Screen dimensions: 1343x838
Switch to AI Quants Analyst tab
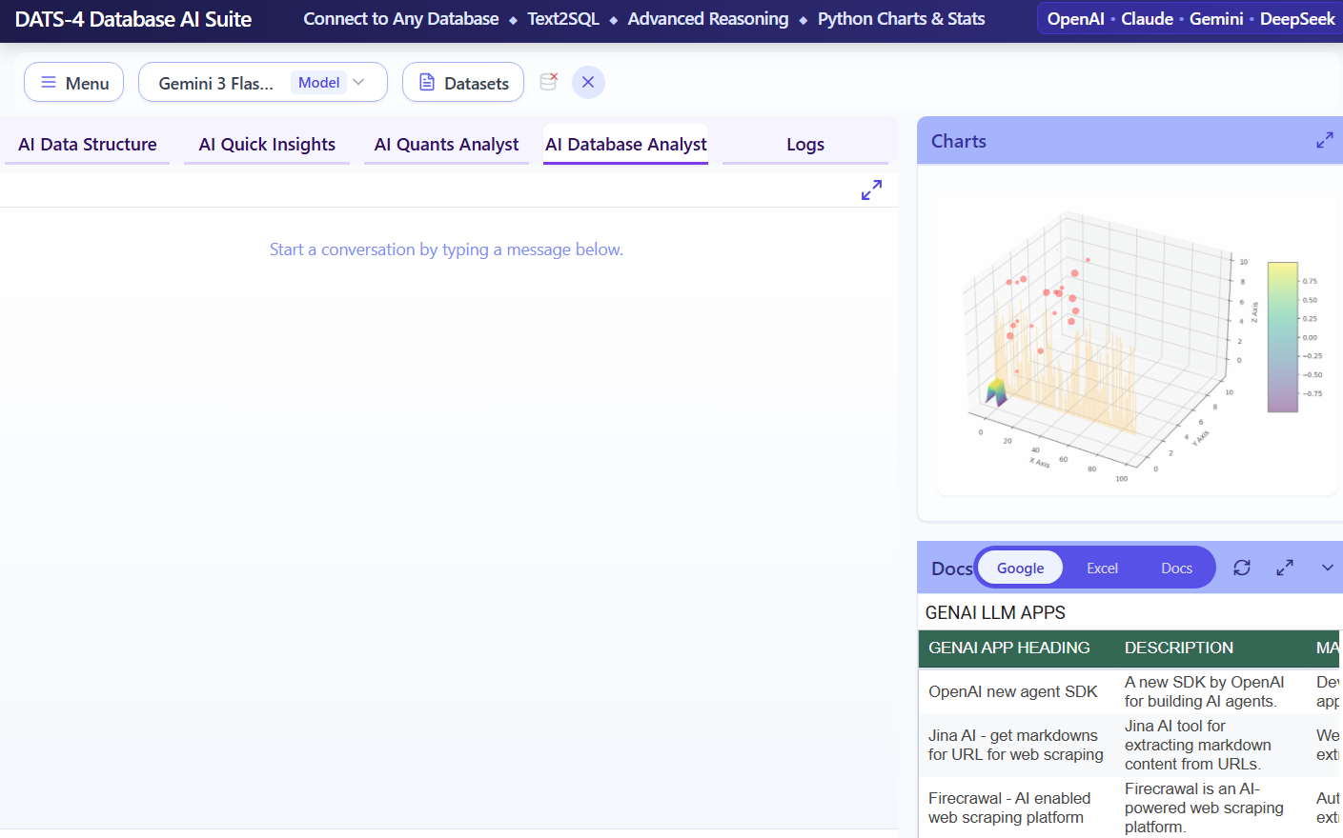pyautogui.click(x=446, y=145)
